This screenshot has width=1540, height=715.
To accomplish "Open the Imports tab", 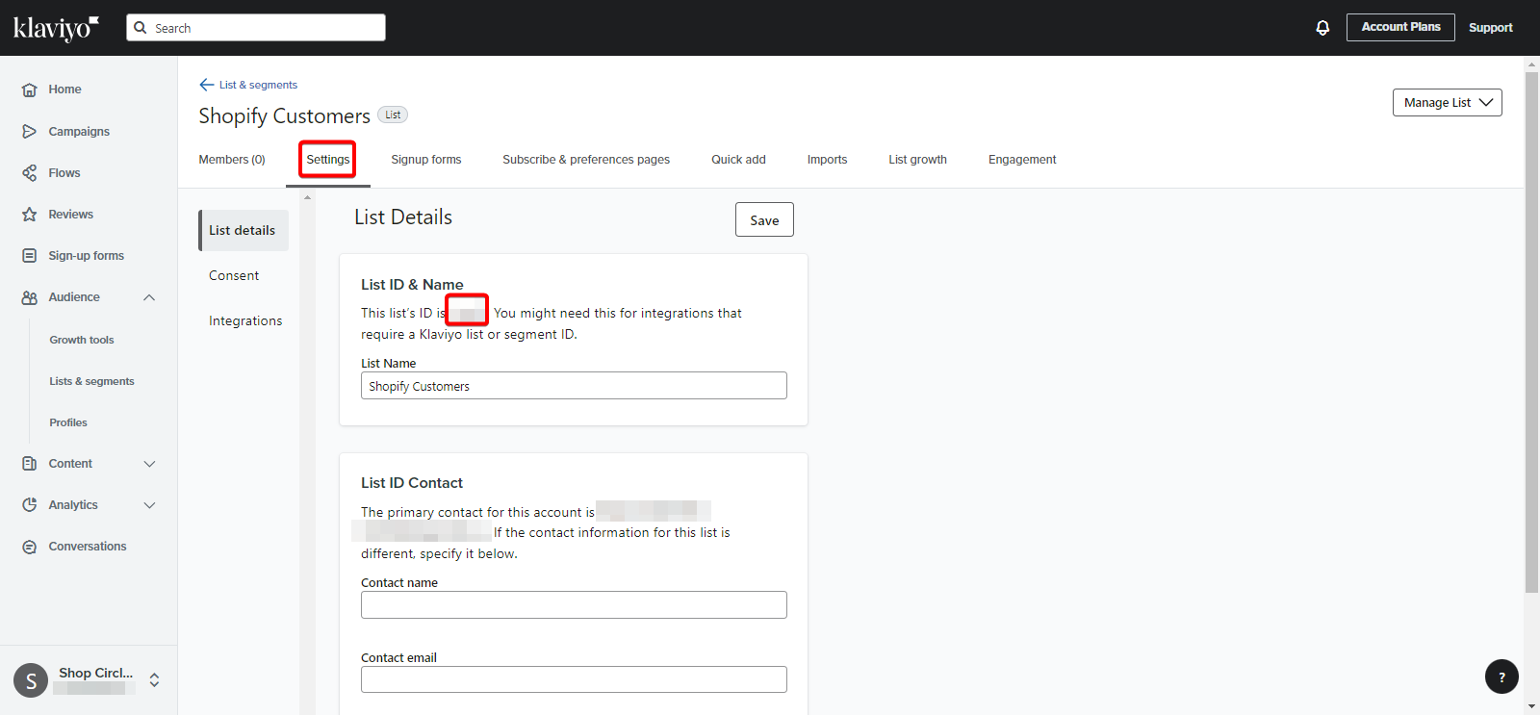I will [x=827, y=160].
